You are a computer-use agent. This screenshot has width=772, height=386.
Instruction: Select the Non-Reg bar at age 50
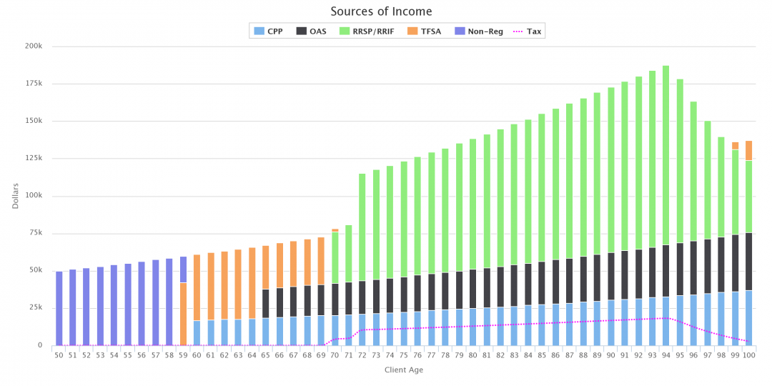[59, 308]
